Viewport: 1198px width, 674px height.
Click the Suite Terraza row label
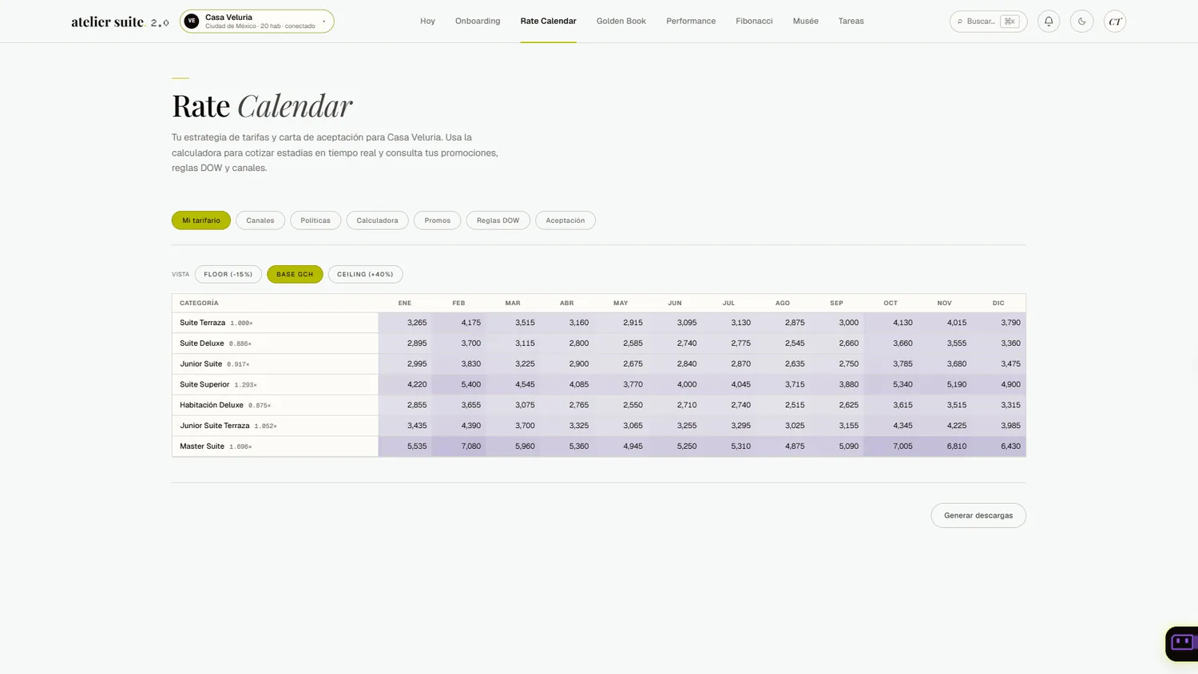pyautogui.click(x=202, y=323)
